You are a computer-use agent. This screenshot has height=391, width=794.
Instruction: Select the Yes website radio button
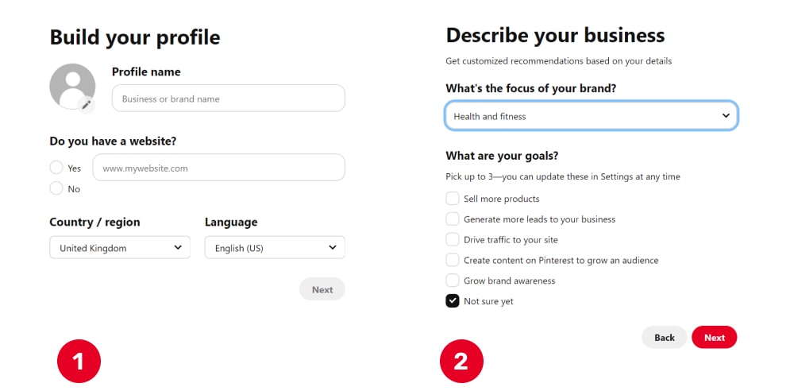coord(56,168)
